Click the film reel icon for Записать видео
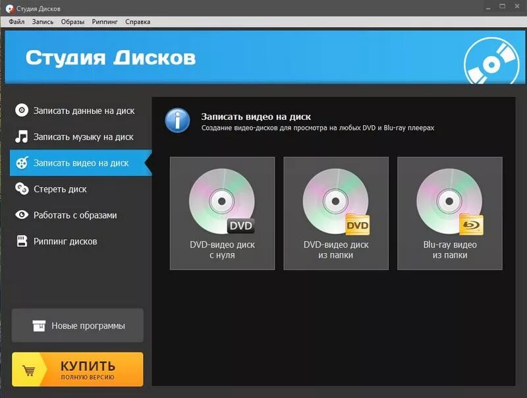The width and height of the screenshot is (527, 398). coord(22,163)
